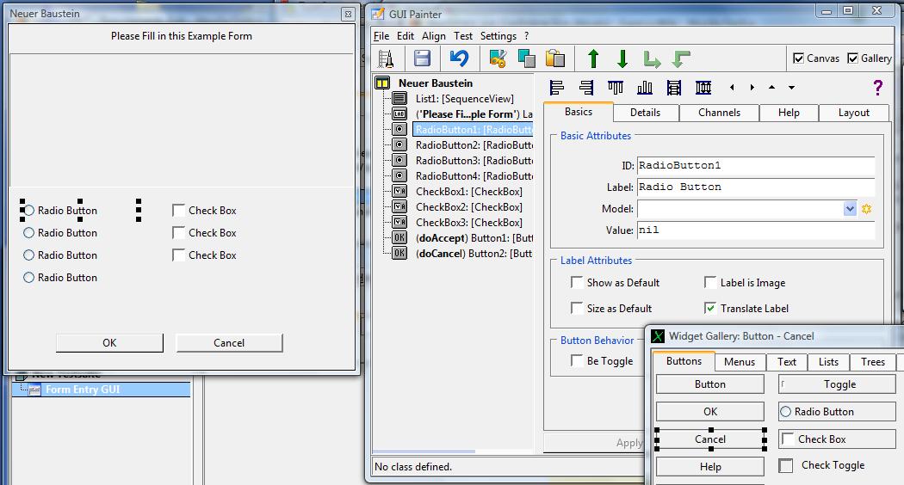The width and height of the screenshot is (904, 485).
Task: Click the Paste clipboard toolbar icon
Action: [x=555, y=58]
